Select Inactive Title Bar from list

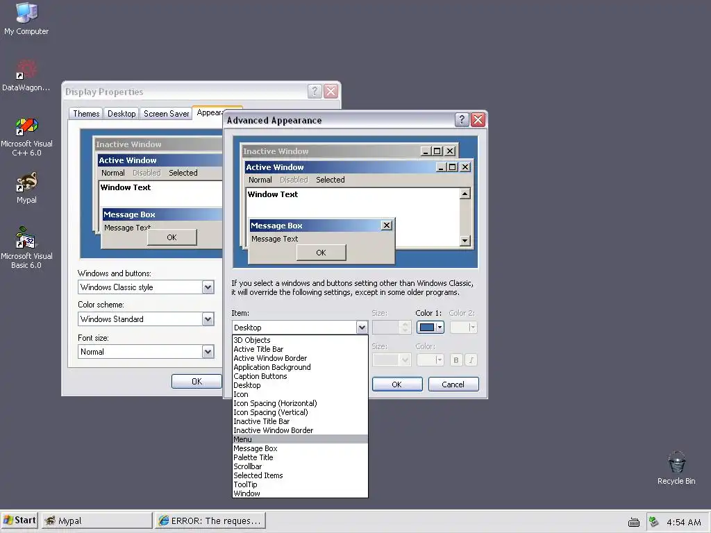click(300, 421)
